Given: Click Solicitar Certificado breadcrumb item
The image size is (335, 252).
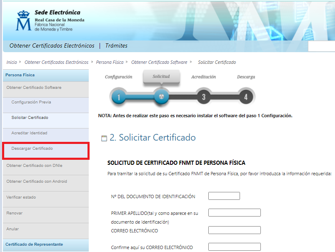Looking at the screenshot, I should tap(217, 62).
